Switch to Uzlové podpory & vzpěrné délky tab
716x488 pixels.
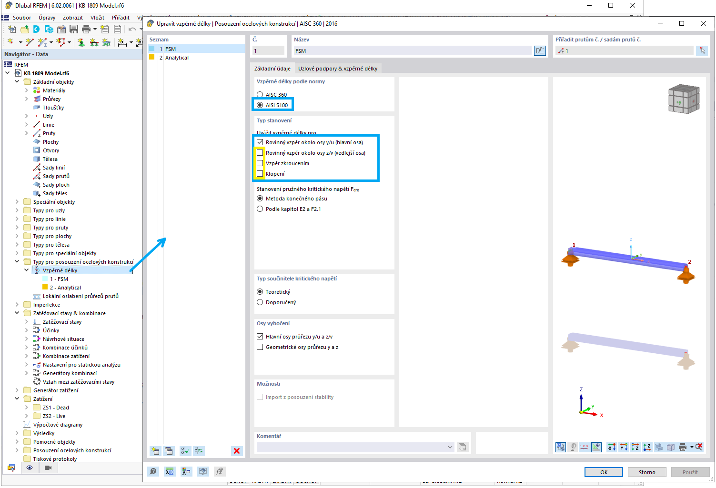tap(338, 68)
